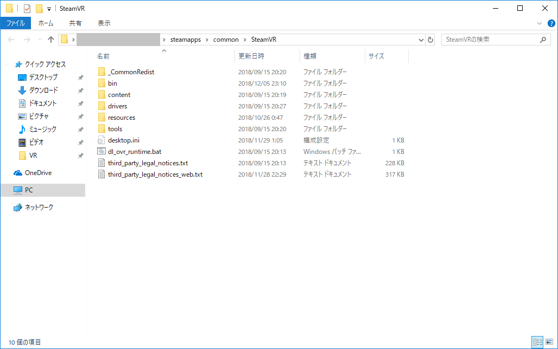Select the desktop.ini file icon
This screenshot has height=349, width=558.
click(x=102, y=140)
